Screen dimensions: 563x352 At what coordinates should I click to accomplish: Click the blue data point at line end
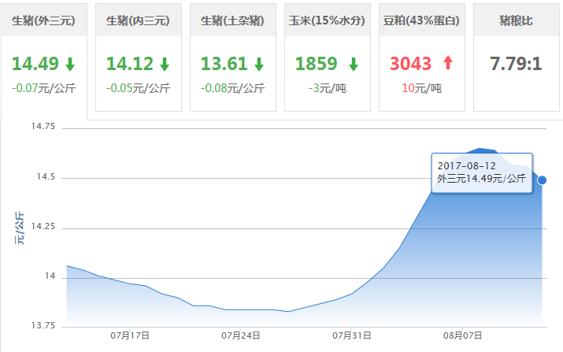(x=542, y=180)
